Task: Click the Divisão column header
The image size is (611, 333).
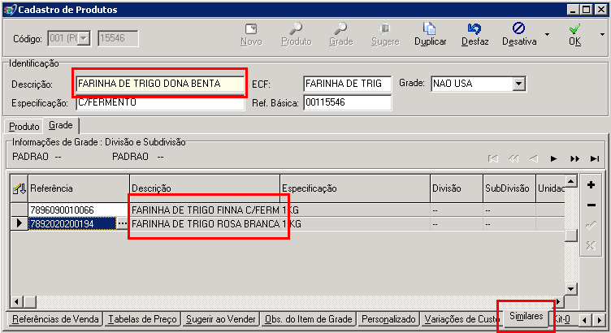Action: click(457, 189)
